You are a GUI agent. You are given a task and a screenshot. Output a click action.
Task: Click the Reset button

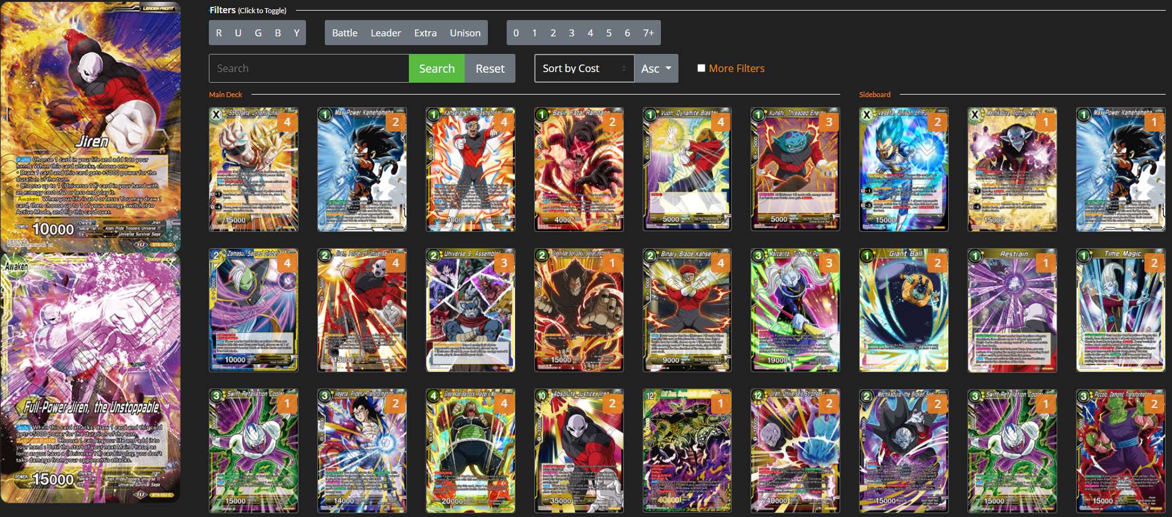pyautogui.click(x=490, y=68)
